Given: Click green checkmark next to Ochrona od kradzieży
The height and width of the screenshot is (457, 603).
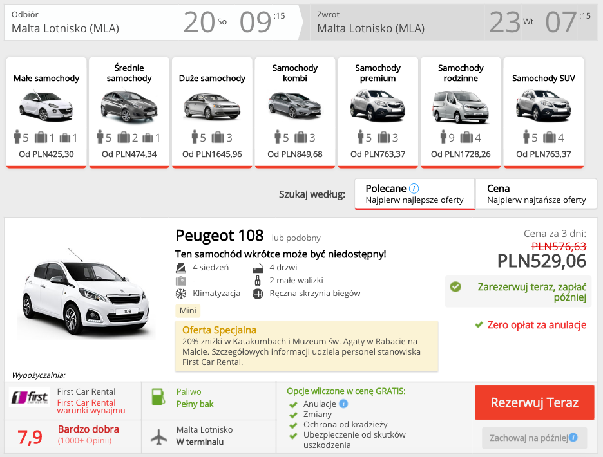Looking at the screenshot, I should coord(293,425).
